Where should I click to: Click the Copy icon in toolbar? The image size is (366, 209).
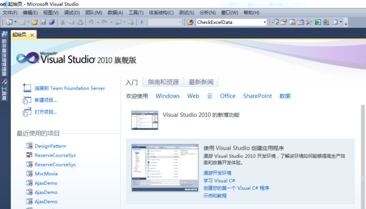pyautogui.click(x=71, y=22)
